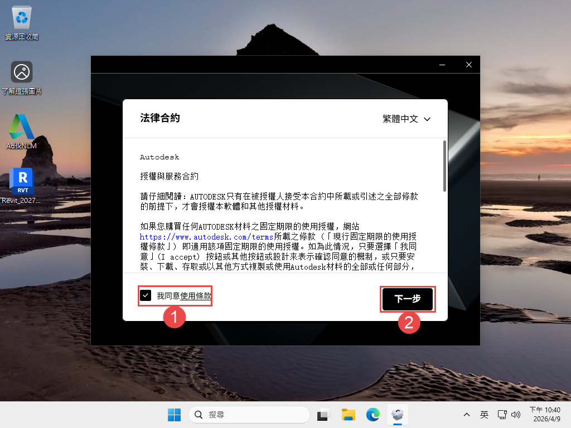This screenshot has height=428, width=571.
Task: Select the installer icon in the taskbar
Action: point(398,415)
